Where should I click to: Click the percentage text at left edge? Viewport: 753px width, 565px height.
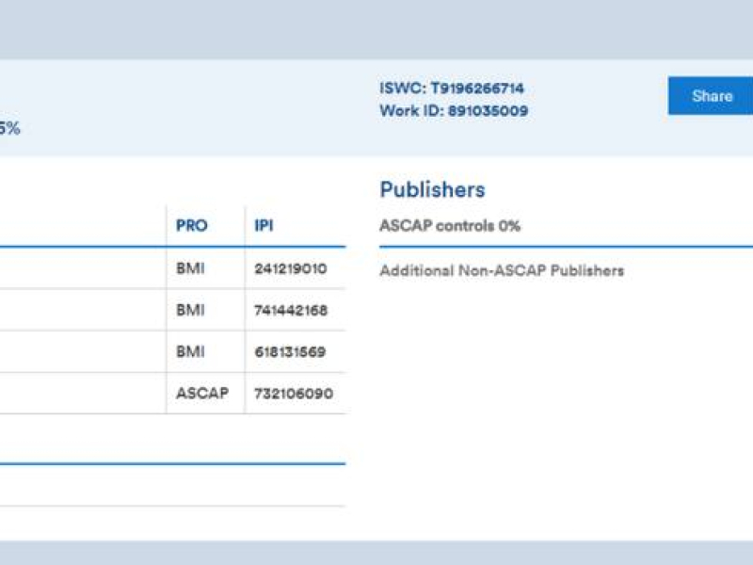tap(9, 129)
